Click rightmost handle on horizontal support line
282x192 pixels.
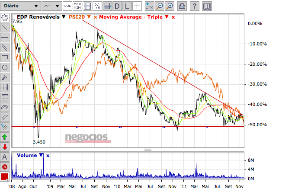(x=207, y=127)
